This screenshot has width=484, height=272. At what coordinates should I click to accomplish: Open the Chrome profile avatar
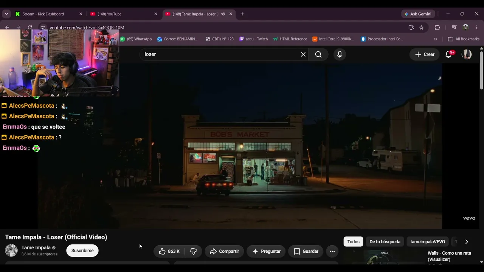465,28
